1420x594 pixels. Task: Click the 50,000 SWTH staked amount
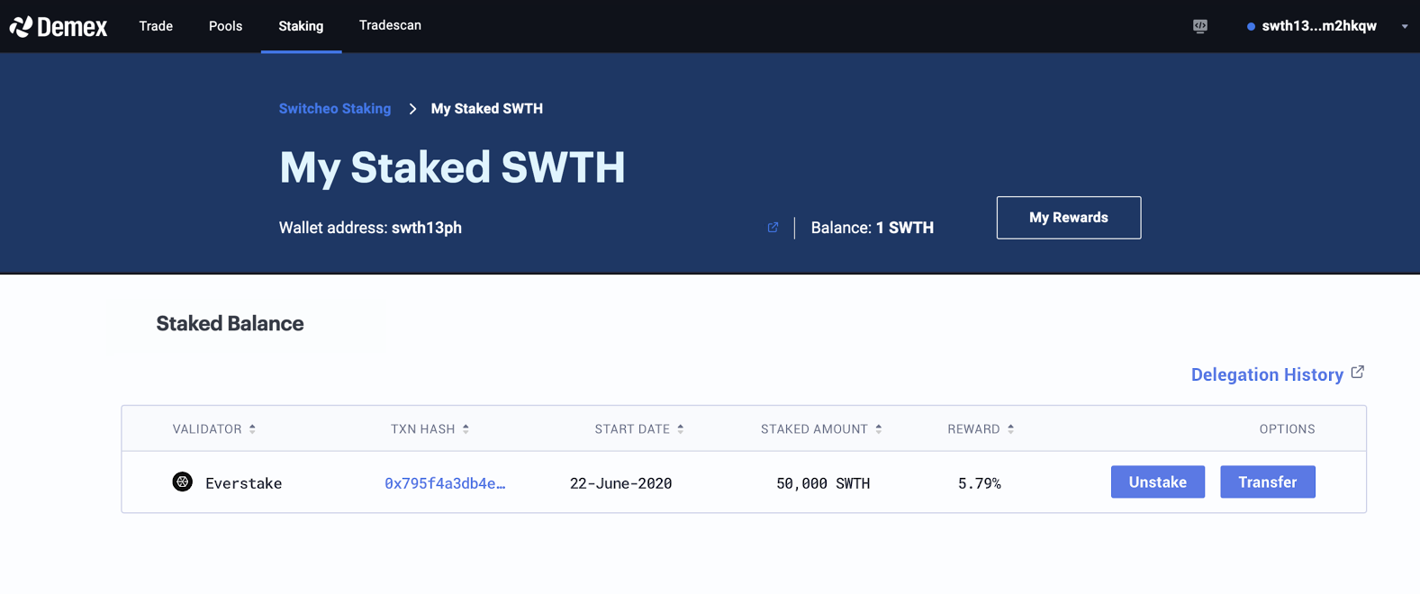(x=823, y=483)
